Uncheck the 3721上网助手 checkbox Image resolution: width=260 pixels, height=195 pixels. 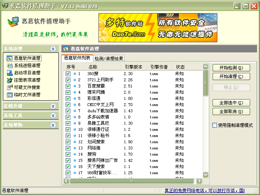pos(68,80)
